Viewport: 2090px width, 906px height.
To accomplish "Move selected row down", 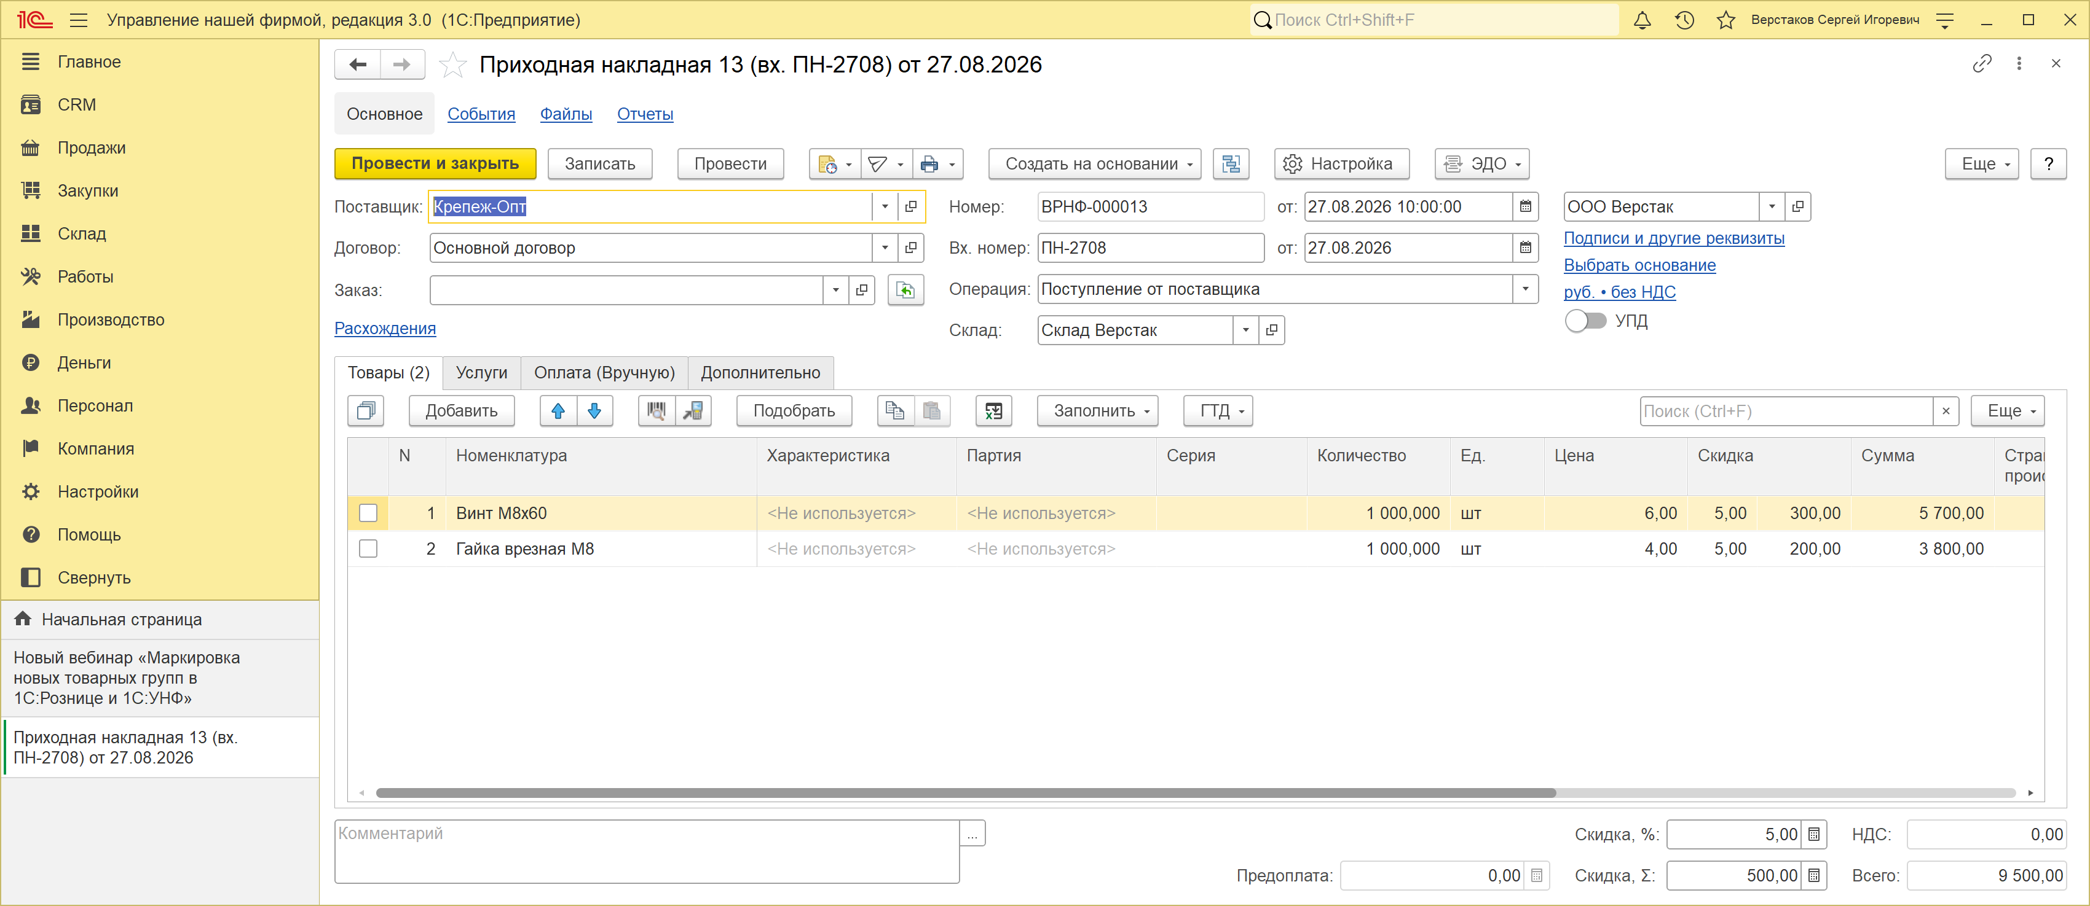I will pyautogui.click(x=594, y=411).
